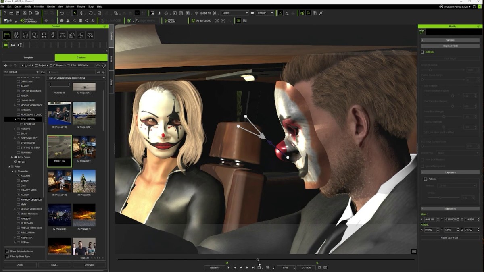
Task: Select the REALLUSION folder under Project
Action: tap(28, 119)
